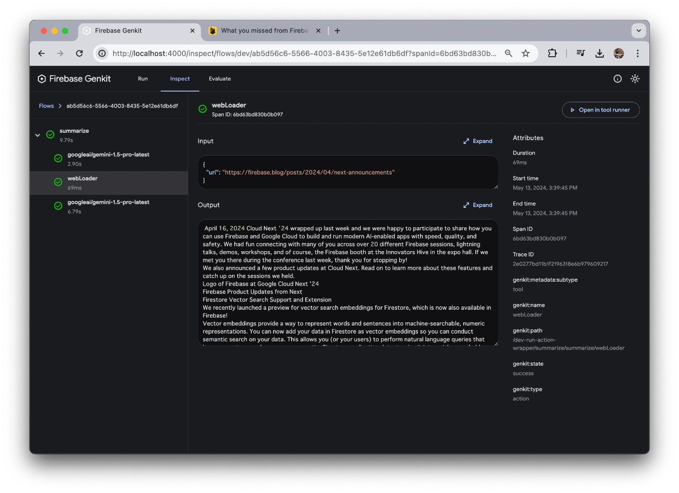Click the genkit:path value text
Screen dimensions: 679x493
pos(568,344)
